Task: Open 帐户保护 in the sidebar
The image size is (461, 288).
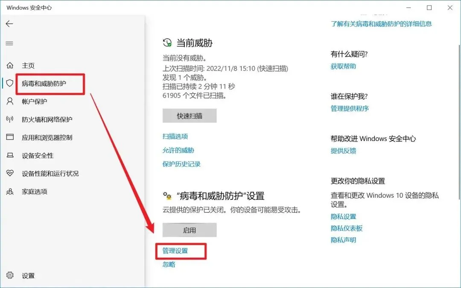Action: [x=35, y=101]
